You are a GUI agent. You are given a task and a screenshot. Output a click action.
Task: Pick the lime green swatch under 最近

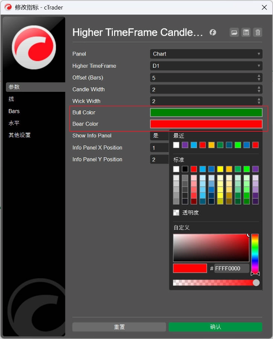238,145
